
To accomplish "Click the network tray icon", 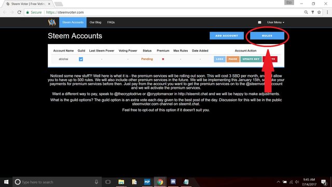I will pyautogui.click(x=291, y=182).
